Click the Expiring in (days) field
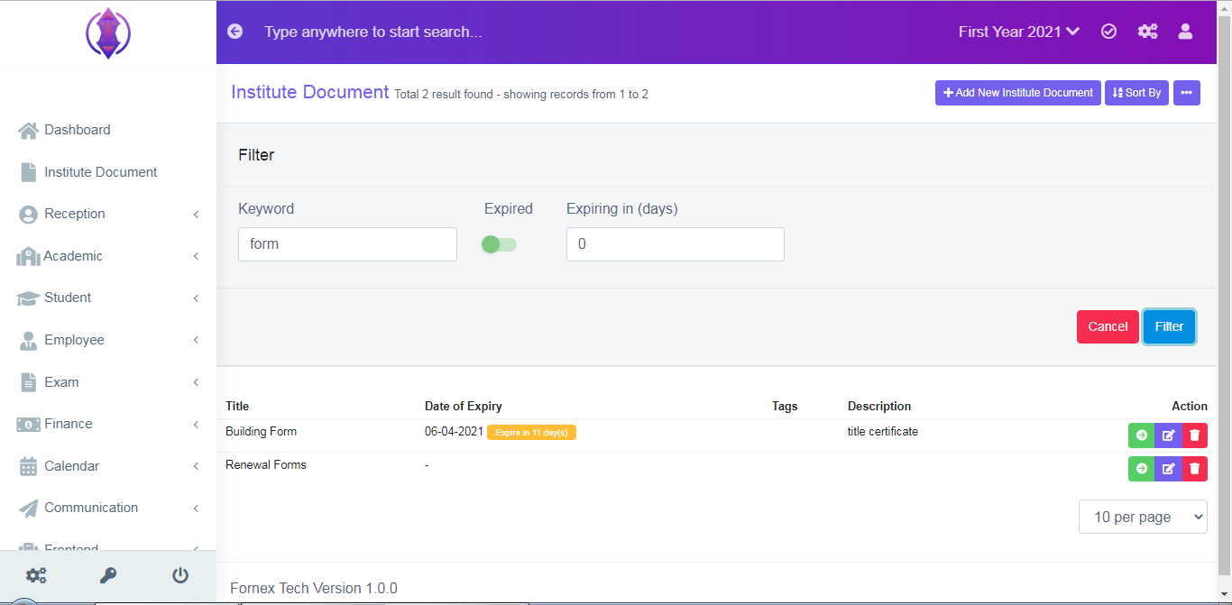Image resolution: width=1232 pixels, height=605 pixels. tap(676, 244)
